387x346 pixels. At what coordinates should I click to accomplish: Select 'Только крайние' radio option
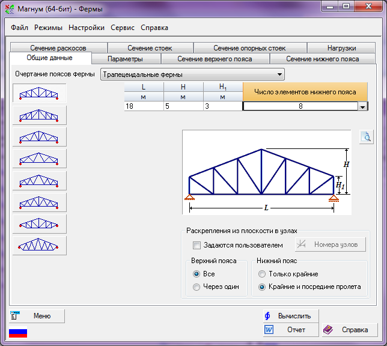(261, 274)
